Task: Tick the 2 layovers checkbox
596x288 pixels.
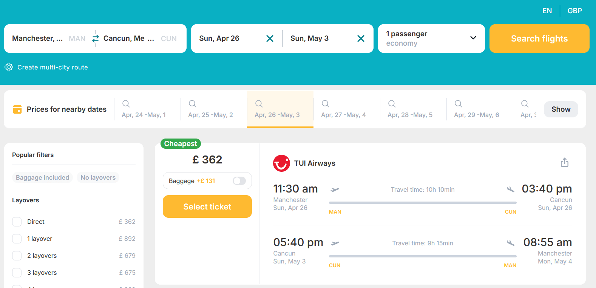Action: 17,256
